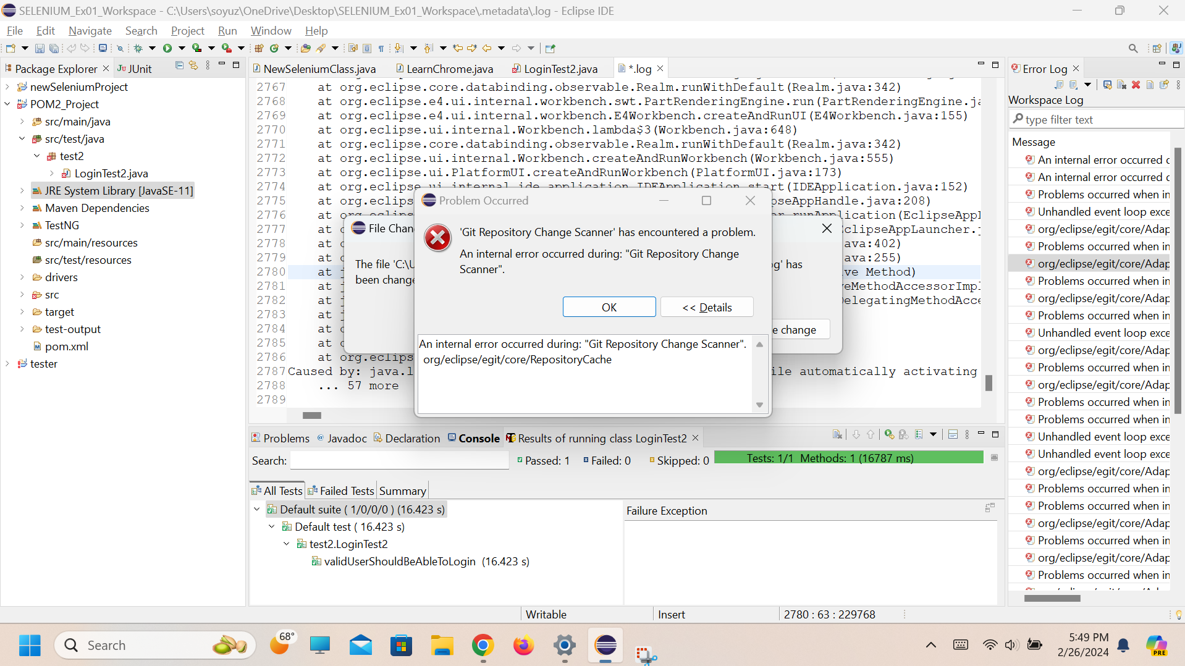Screen dimensions: 1185x666
Task: Toggle the layout icon in results toolbar
Action: [953, 434]
